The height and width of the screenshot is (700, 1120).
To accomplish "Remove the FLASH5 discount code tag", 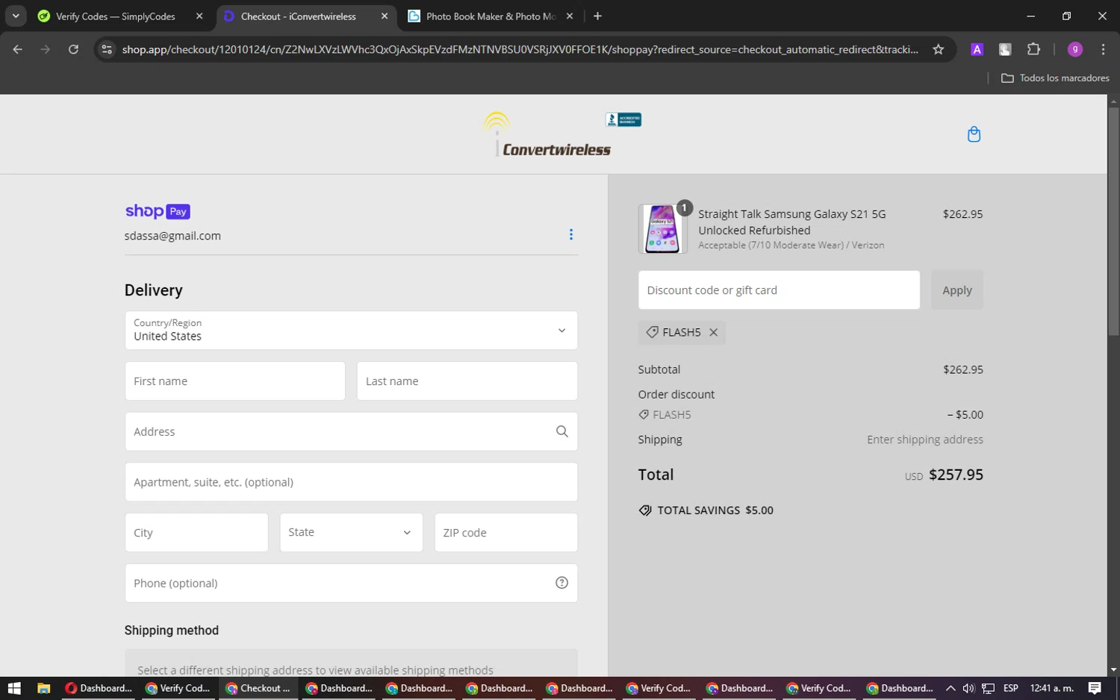I will [x=714, y=333].
